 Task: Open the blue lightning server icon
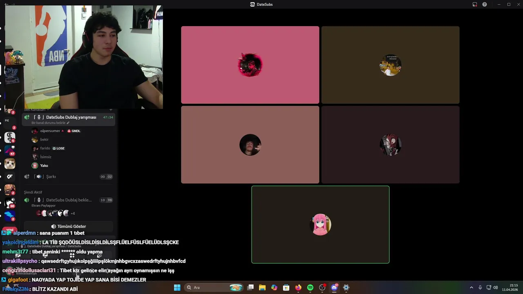coord(10,216)
